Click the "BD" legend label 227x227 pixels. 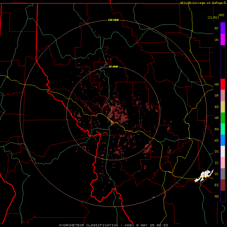(216, 107)
